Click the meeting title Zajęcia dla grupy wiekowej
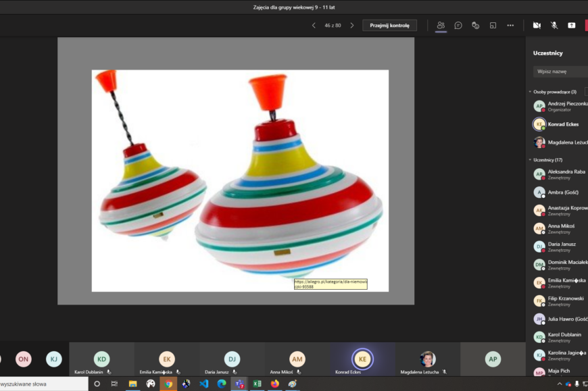The width and height of the screenshot is (588, 391). (x=294, y=7)
